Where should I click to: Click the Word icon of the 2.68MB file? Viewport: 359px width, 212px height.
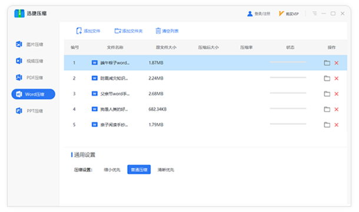pyautogui.click(x=95, y=94)
